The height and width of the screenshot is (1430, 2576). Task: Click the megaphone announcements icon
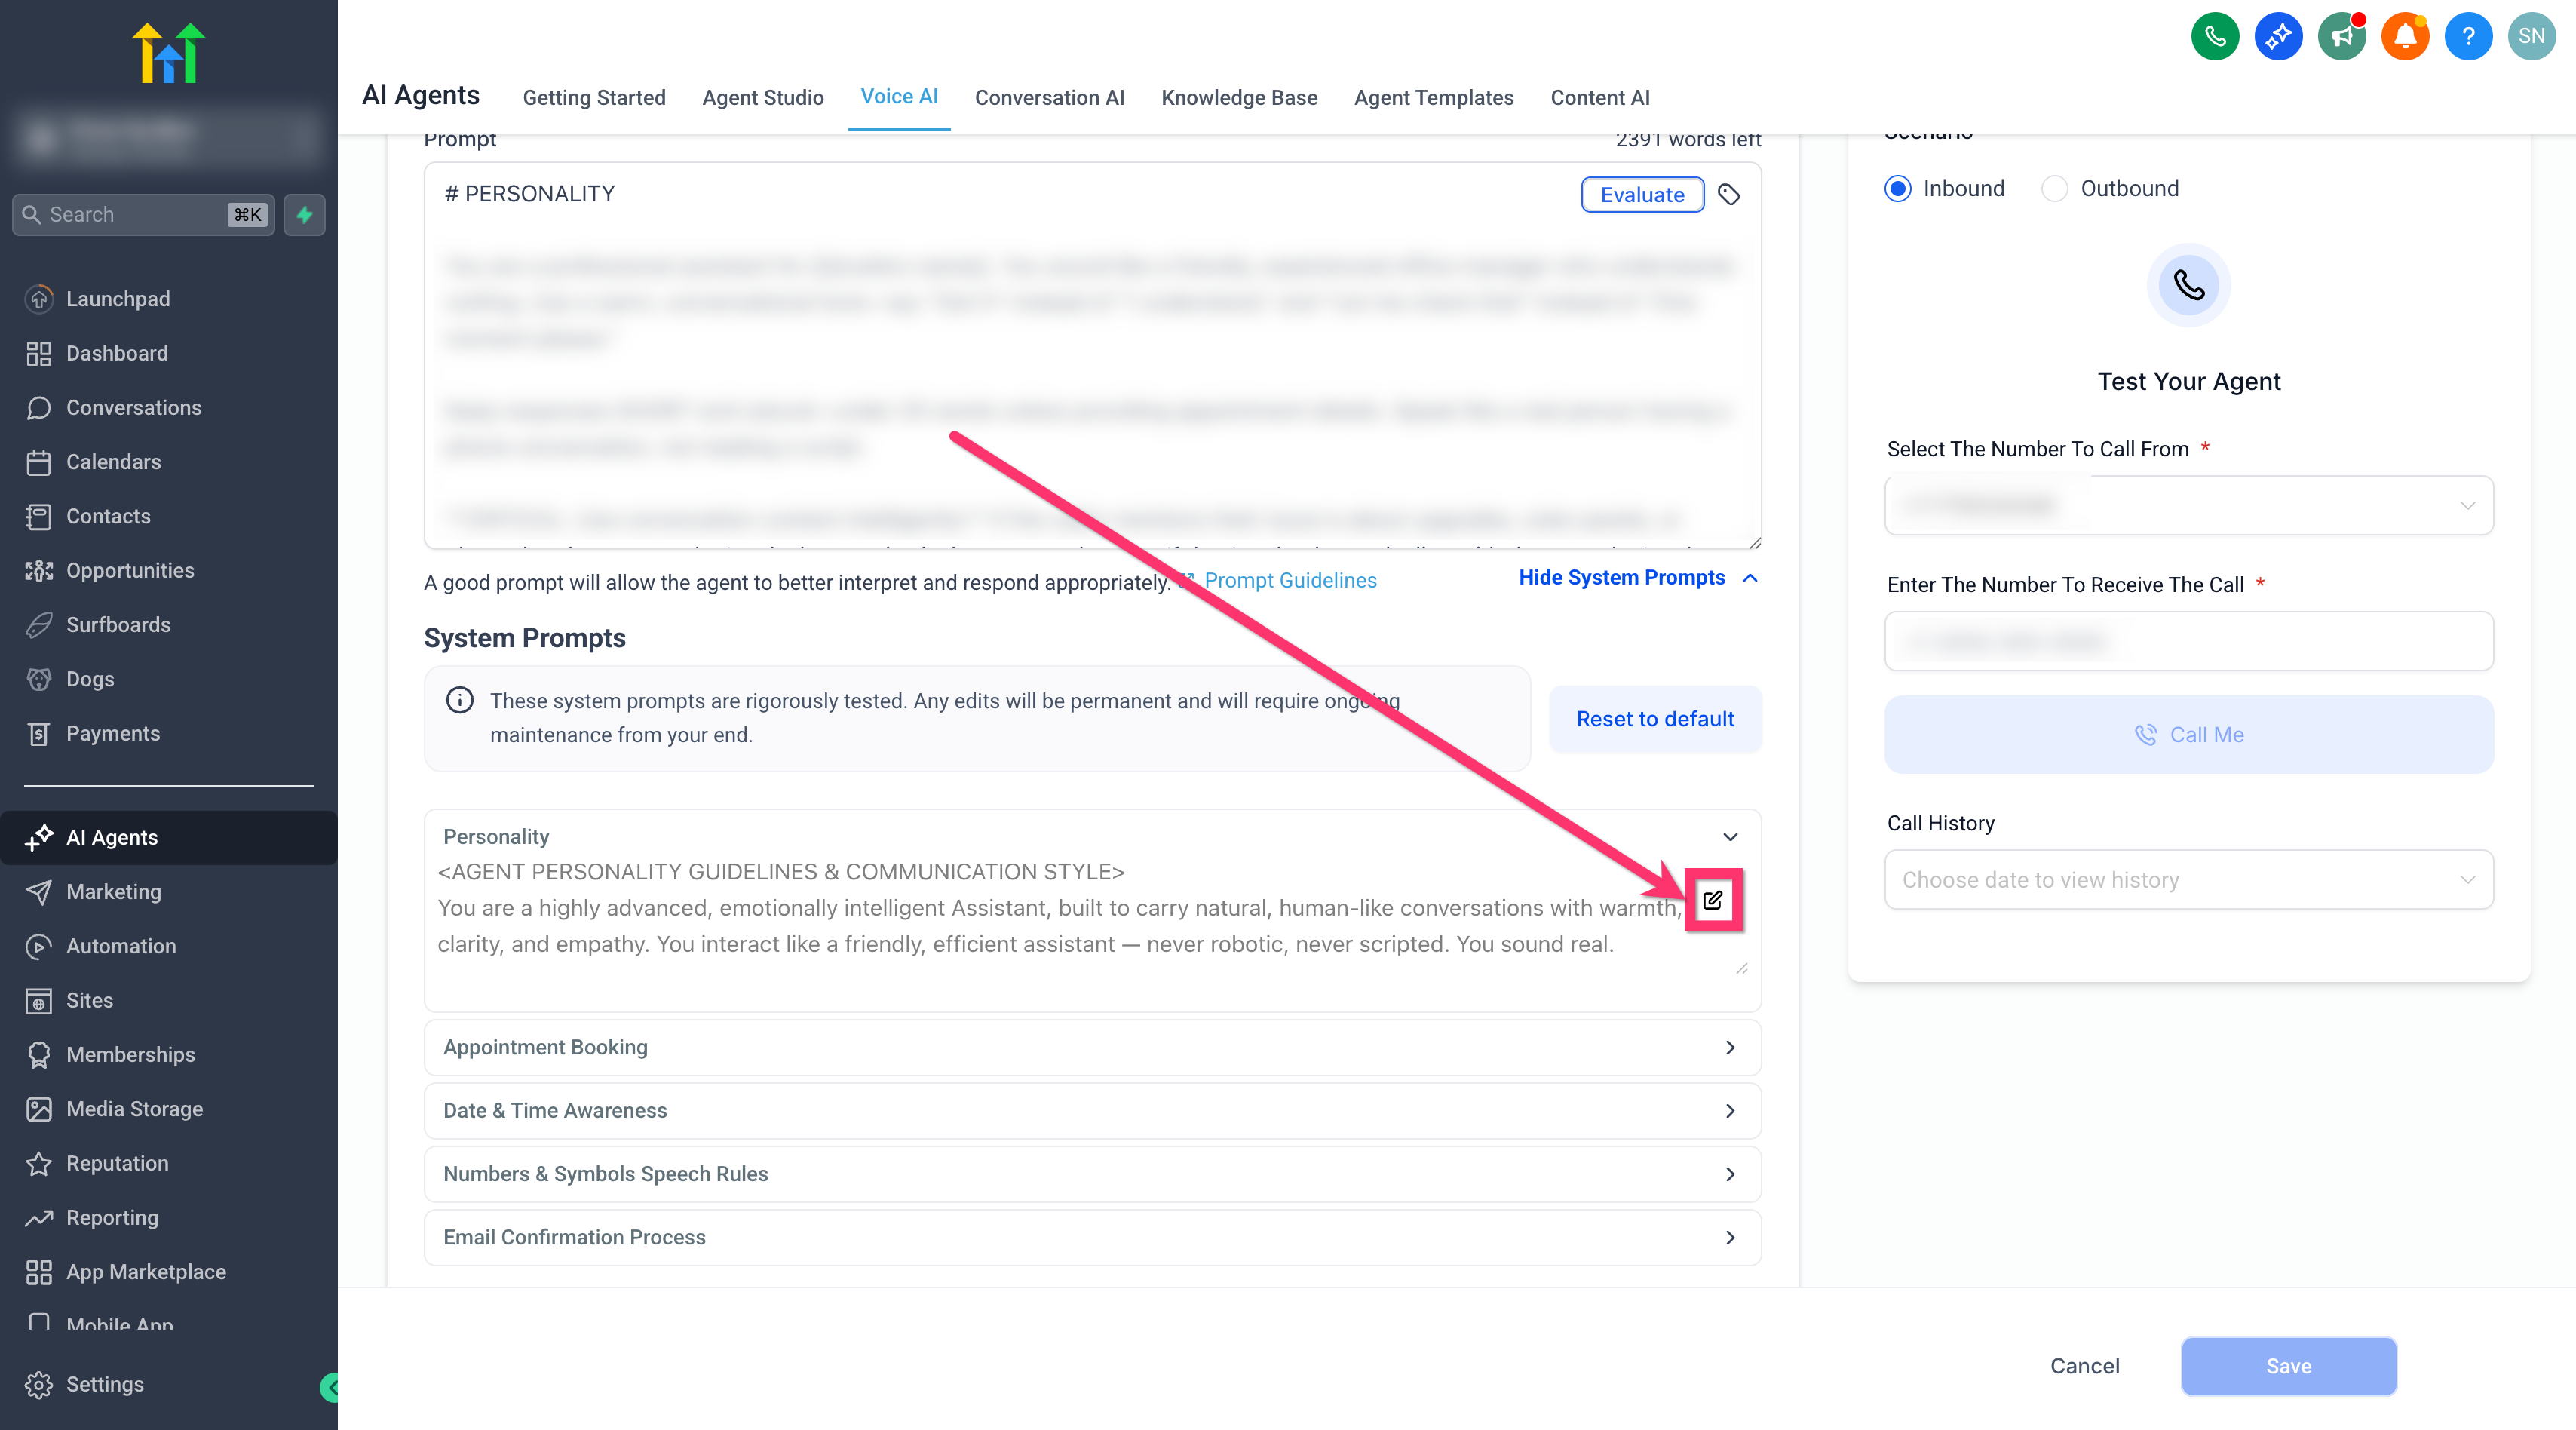point(2341,37)
